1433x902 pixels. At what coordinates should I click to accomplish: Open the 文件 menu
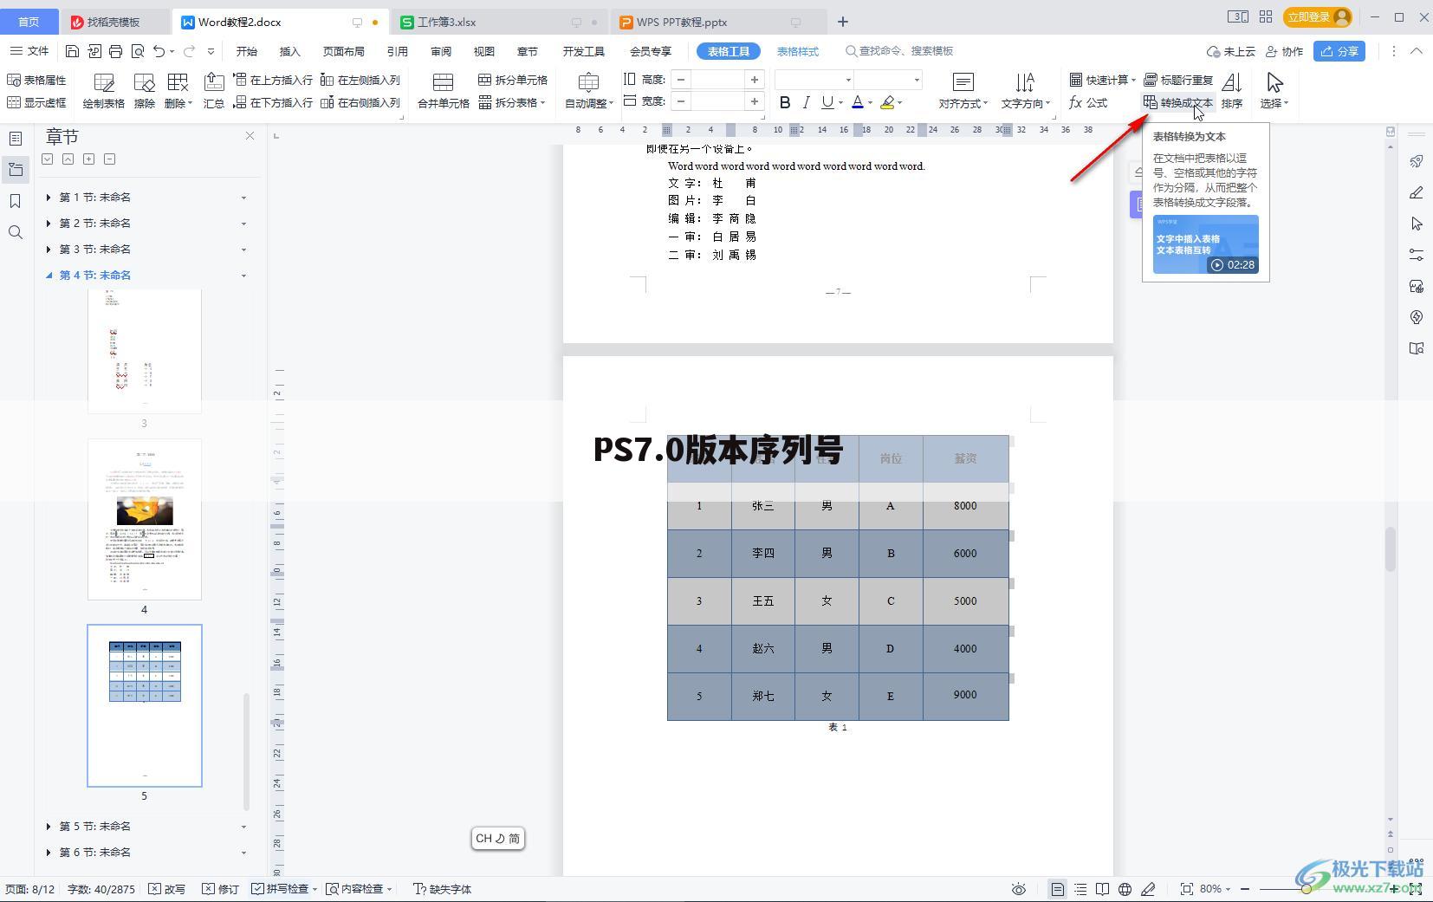click(x=29, y=51)
